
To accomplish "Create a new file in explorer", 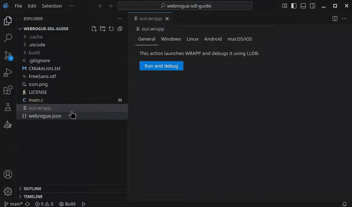I will tap(94, 29).
